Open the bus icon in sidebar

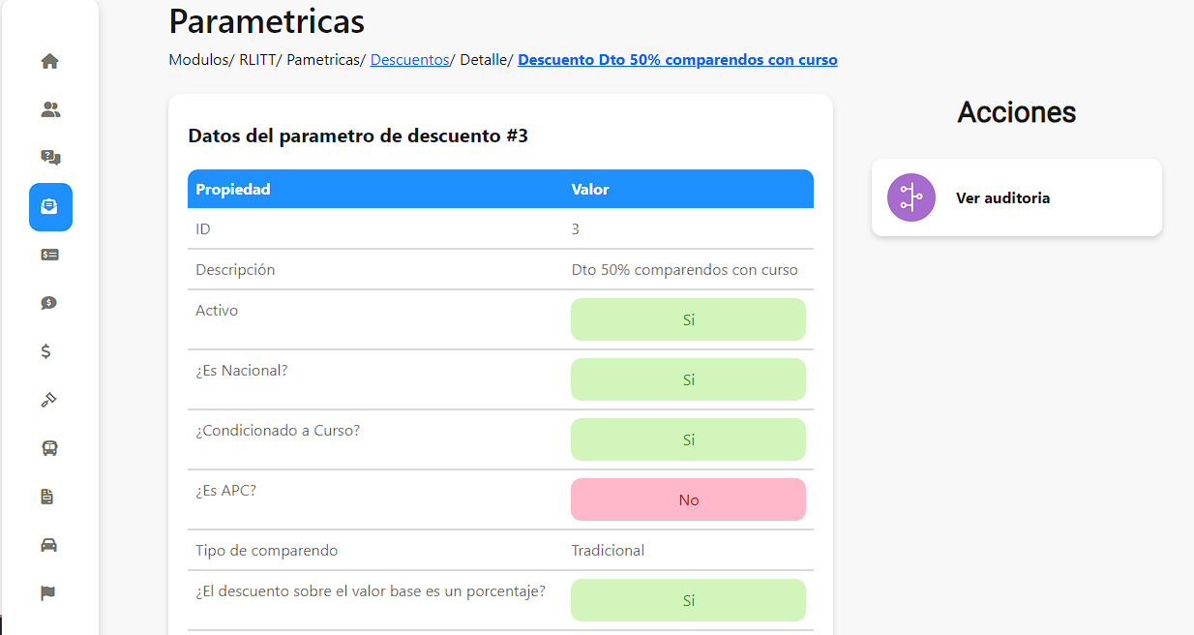point(49,448)
